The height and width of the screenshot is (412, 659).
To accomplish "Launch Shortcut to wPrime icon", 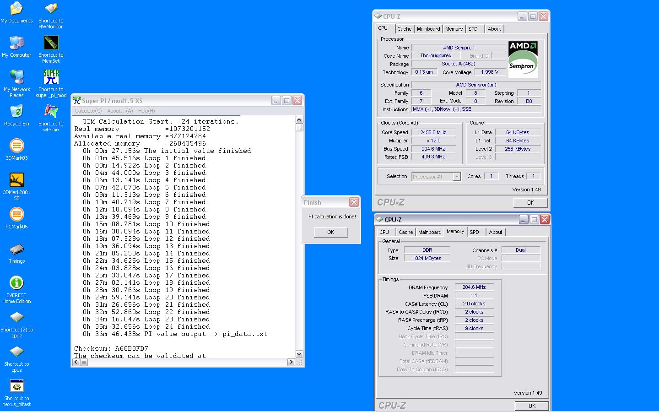I will pos(51,118).
